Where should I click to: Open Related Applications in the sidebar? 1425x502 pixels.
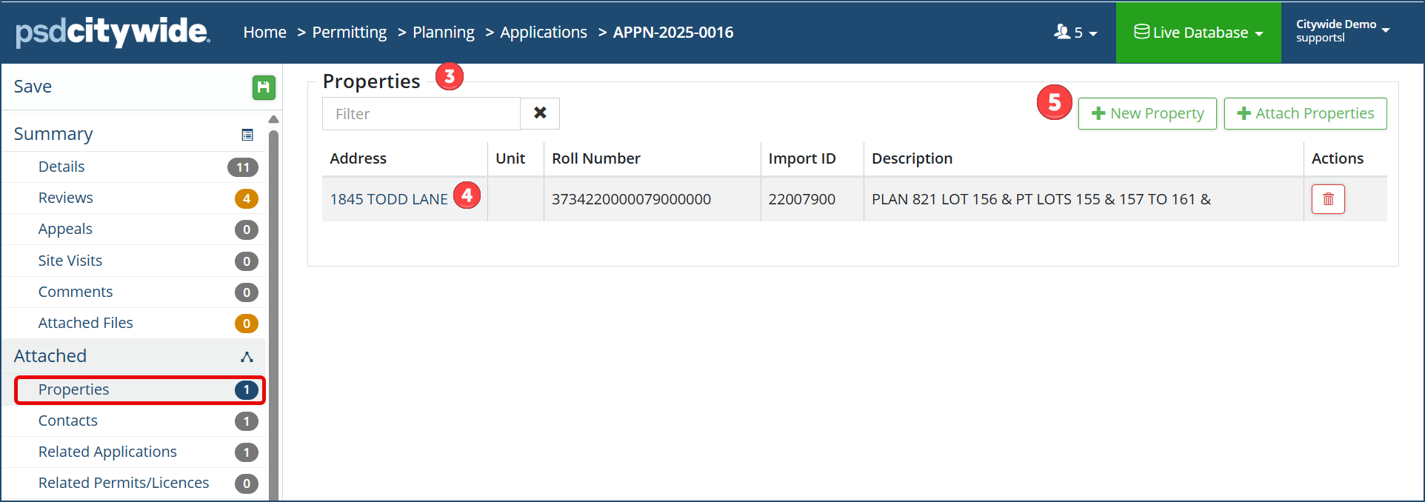[107, 452]
